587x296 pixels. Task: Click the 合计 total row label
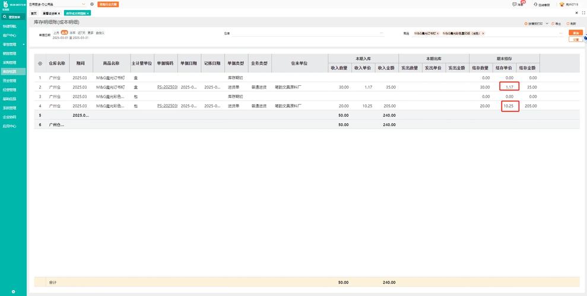pyautogui.click(x=53, y=282)
